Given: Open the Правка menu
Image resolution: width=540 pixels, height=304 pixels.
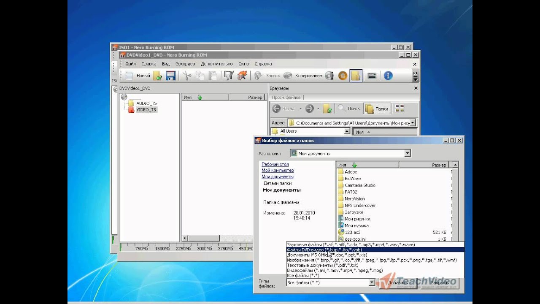Looking at the screenshot, I should [x=149, y=64].
